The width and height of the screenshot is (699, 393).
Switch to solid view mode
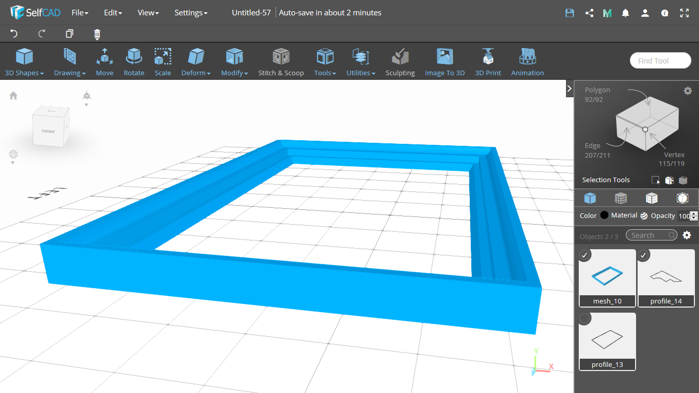tap(590, 198)
